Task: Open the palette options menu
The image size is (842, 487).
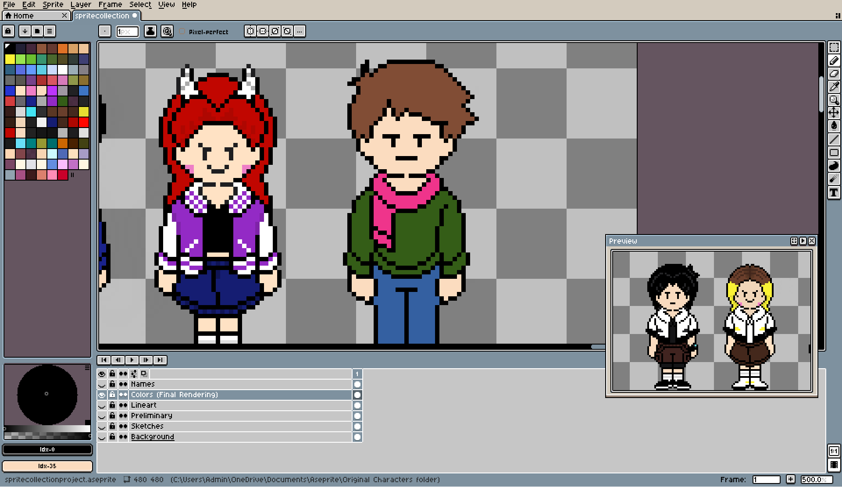Action: tap(50, 31)
